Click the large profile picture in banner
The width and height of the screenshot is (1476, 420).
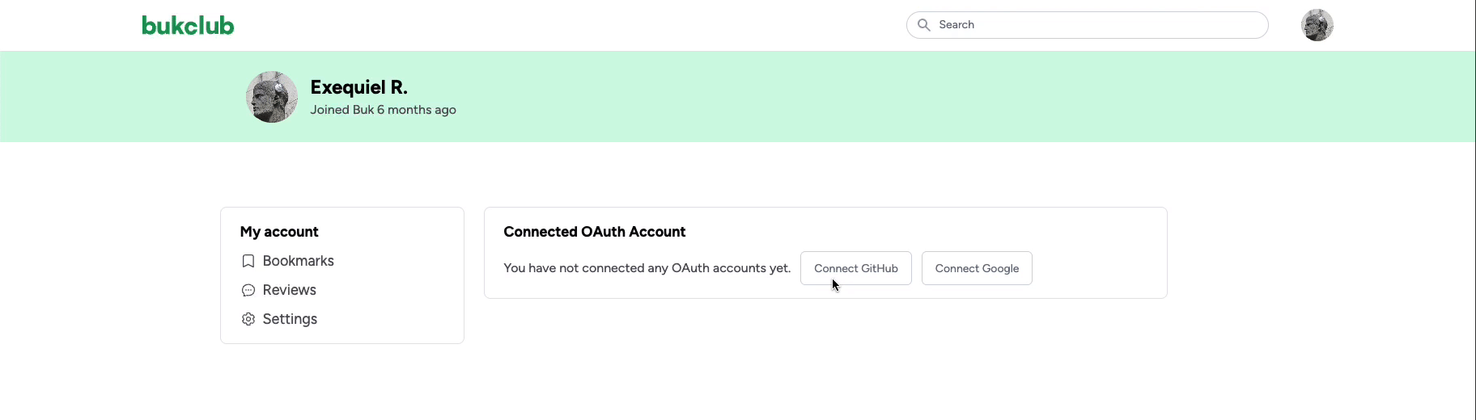point(272,97)
